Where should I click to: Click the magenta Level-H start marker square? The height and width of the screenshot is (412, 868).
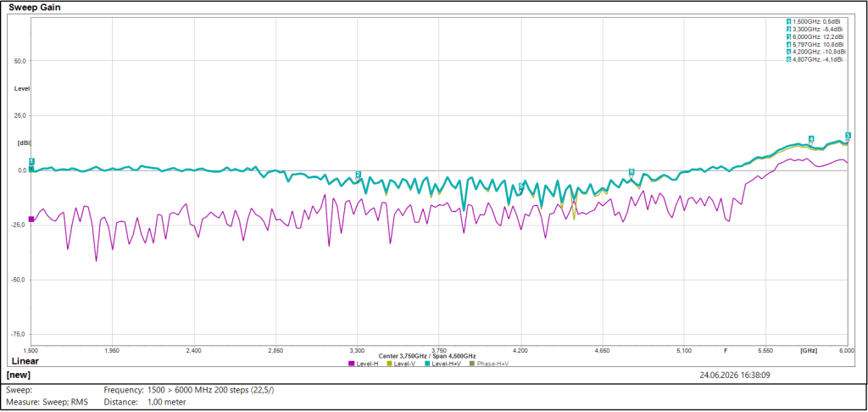[x=31, y=220]
